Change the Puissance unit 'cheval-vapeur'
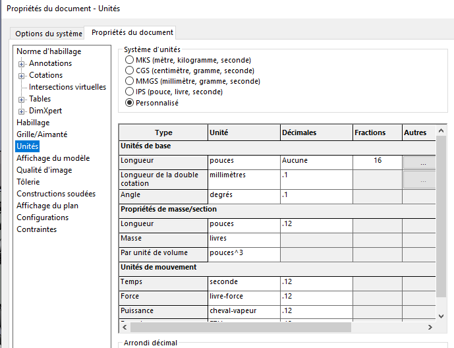Viewport: 454px width, 348px height. [244, 312]
